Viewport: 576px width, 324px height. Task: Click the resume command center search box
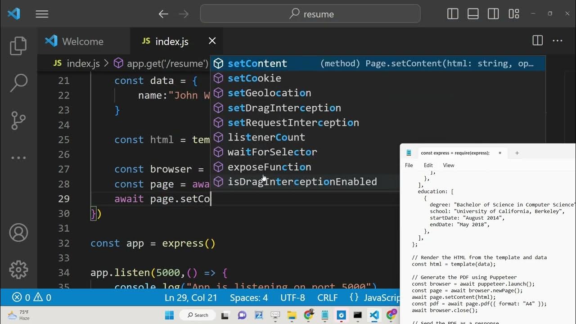tap(310, 14)
